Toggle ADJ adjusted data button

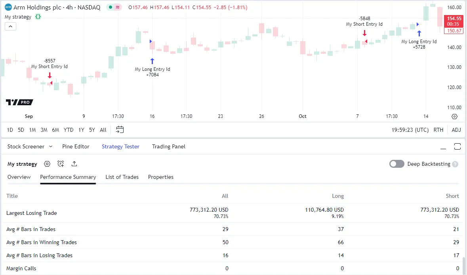(x=456, y=130)
